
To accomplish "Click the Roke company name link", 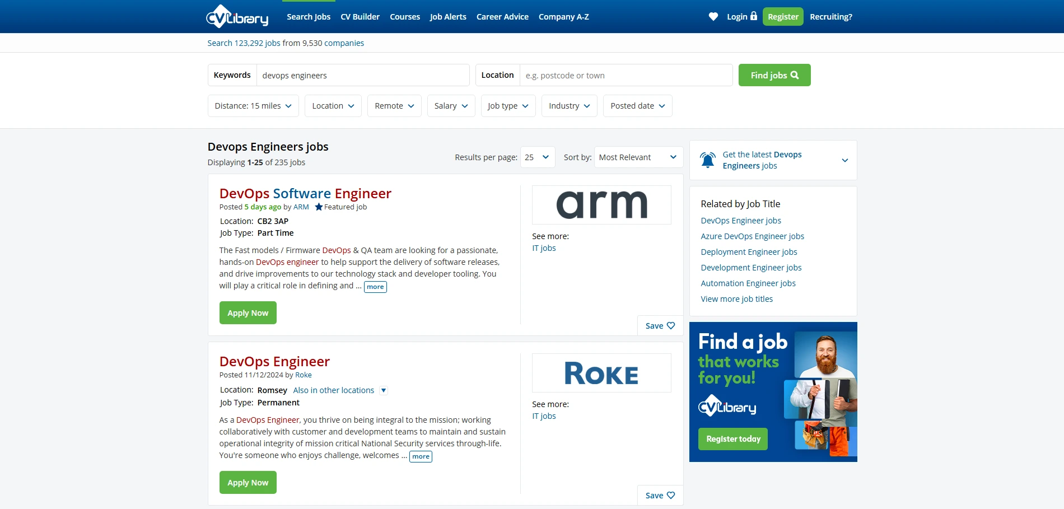I will (x=304, y=375).
